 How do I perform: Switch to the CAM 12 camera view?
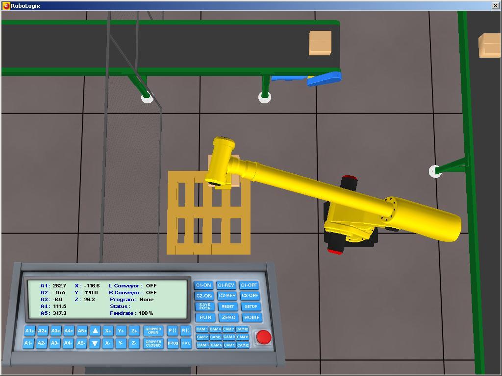pos(243,345)
